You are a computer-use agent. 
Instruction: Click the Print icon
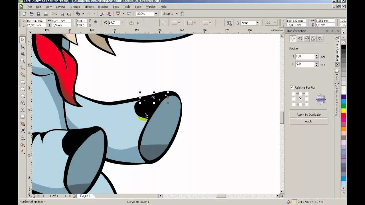click(x=45, y=14)
